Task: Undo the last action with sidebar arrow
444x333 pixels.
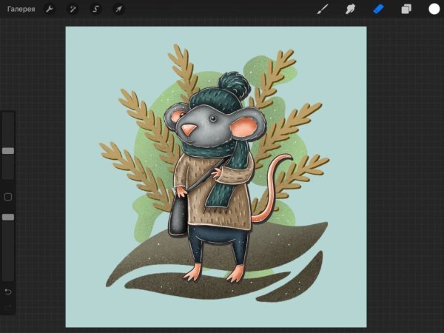Action: tap(8, 291)
